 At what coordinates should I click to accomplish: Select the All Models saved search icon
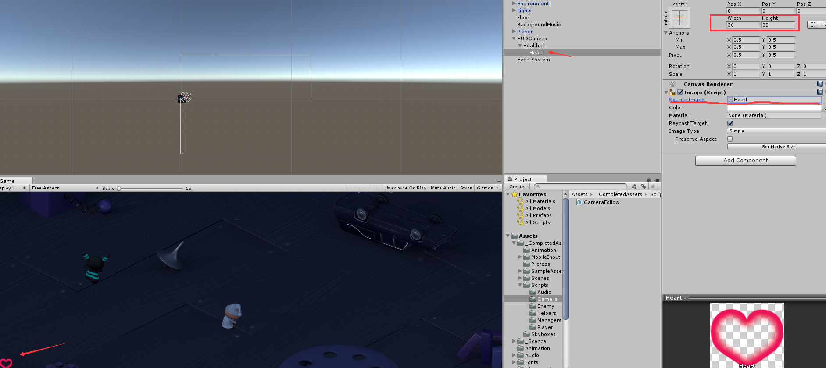coord(521,208)
